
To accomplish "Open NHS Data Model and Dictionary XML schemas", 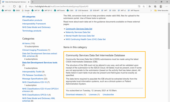I will coord(38,99).
